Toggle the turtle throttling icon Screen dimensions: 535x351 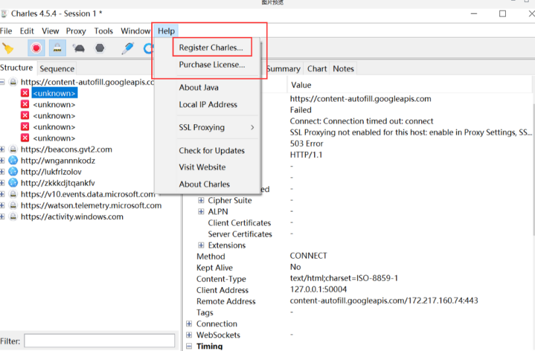79,48
